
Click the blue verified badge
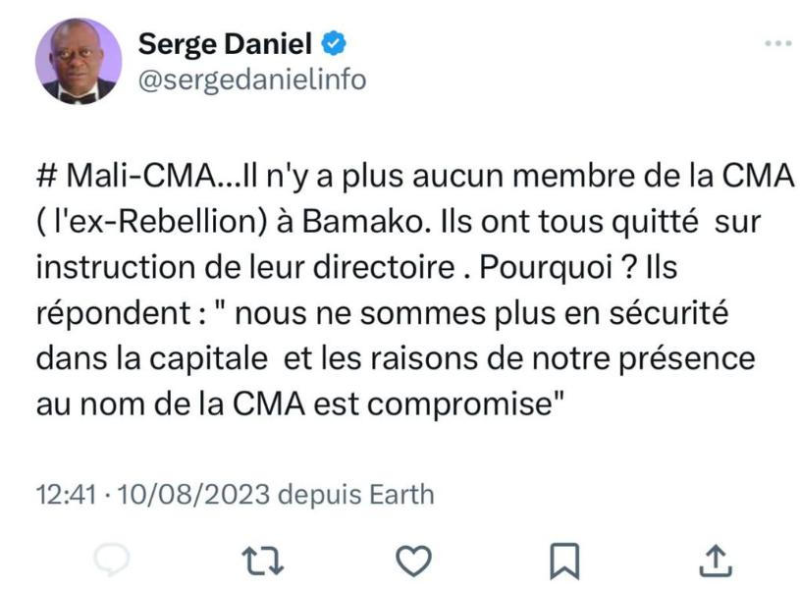click(x=334, y=43)
